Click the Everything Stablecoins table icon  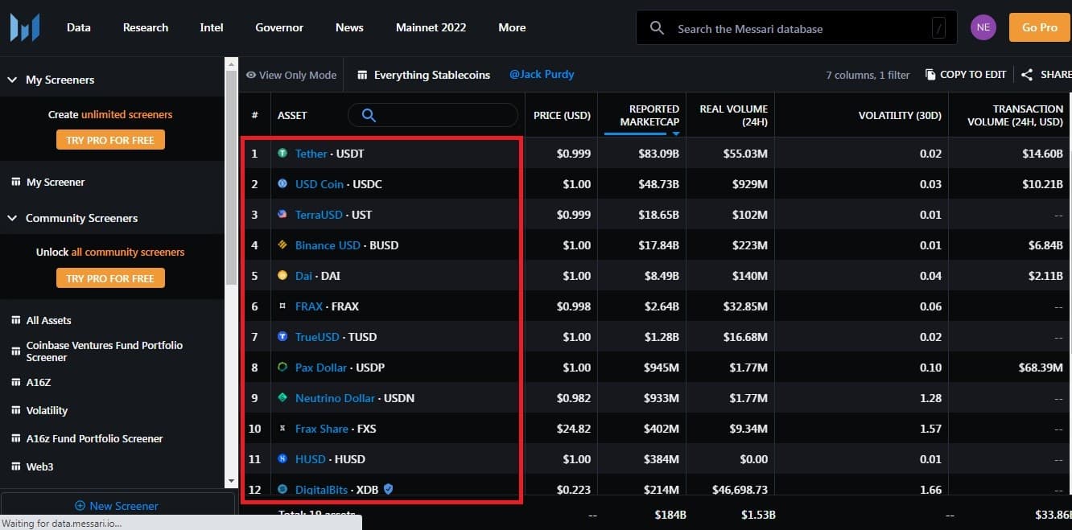(362, 75)
